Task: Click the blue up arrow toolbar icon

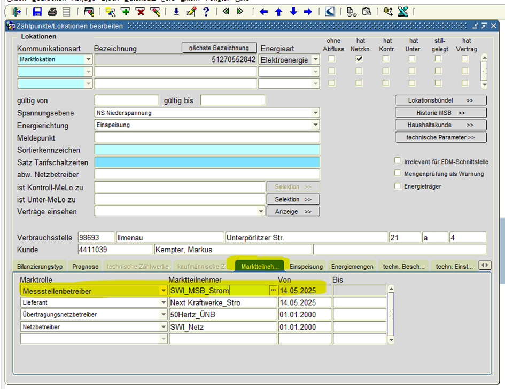Action: click(278, 12)
